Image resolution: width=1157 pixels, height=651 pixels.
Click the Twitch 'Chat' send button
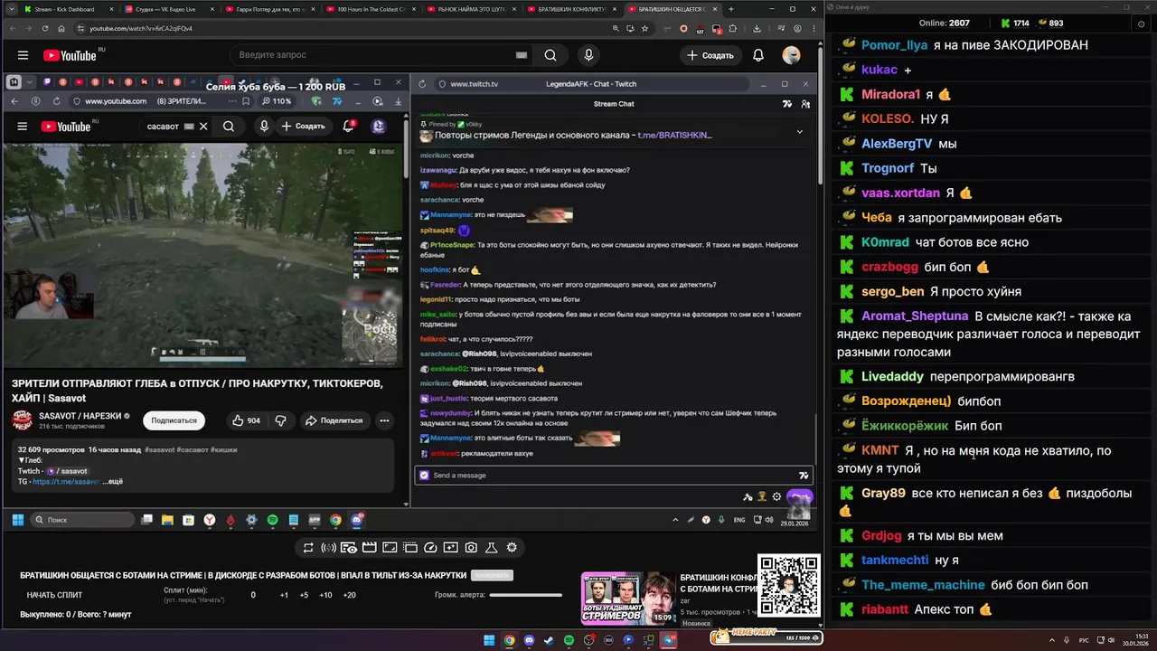[800, 496]
